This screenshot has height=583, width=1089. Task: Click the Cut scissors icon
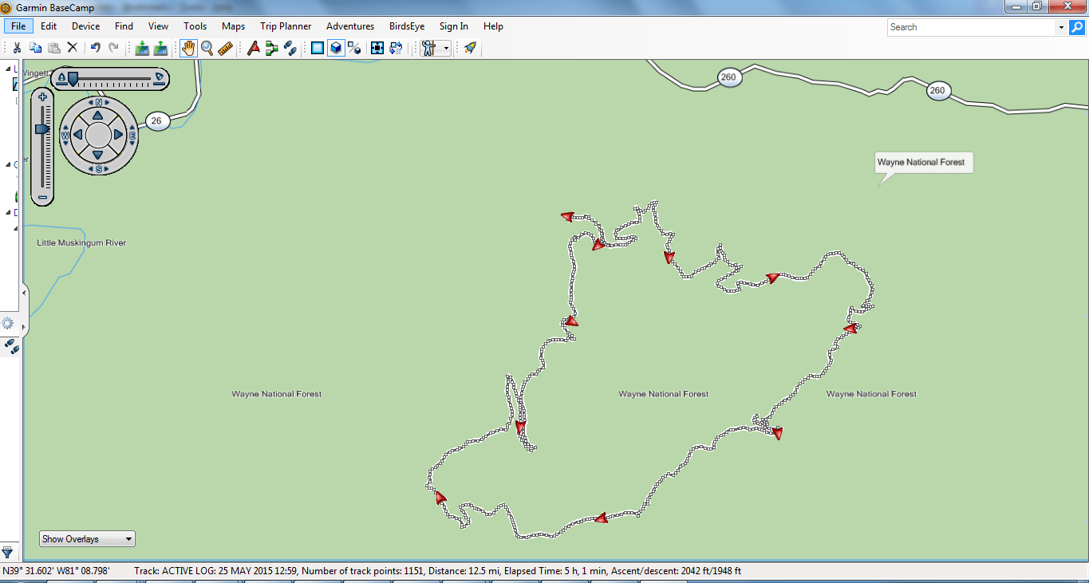click(16, 48)
